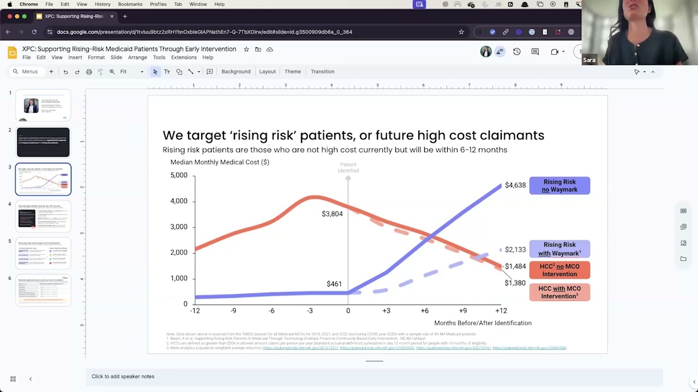Open macOS Bookmarks menu

pyautogui.click(x=130, y=4)
